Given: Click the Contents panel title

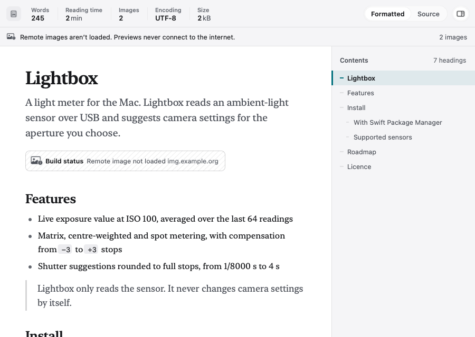Looking at the screenshot, I should tap(354, 61).
